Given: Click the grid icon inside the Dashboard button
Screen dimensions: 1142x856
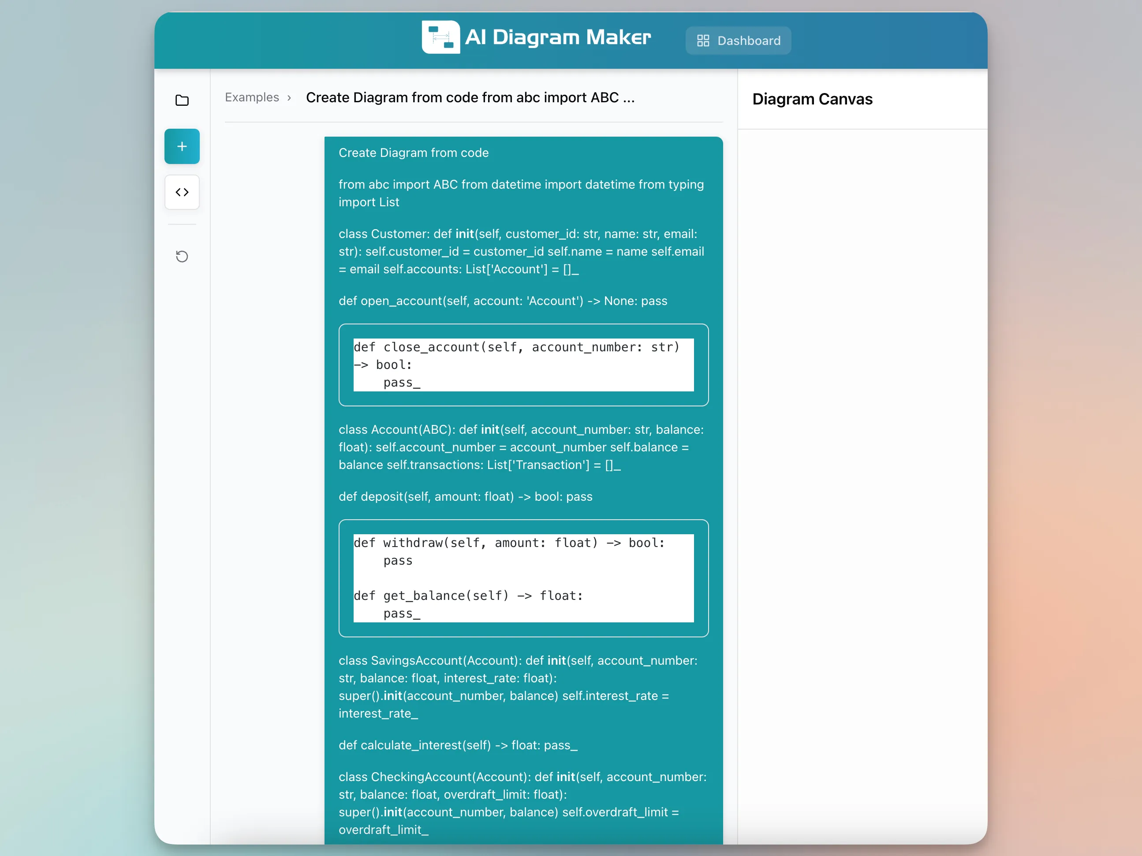Looking at the screenshot, I should (703, 40).
